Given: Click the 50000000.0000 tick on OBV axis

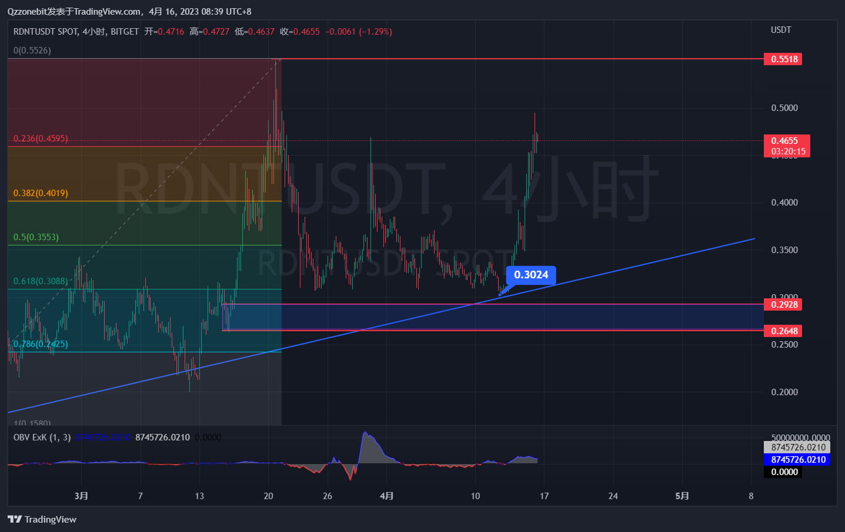Looking at the screenshot, I should point(800,437).
